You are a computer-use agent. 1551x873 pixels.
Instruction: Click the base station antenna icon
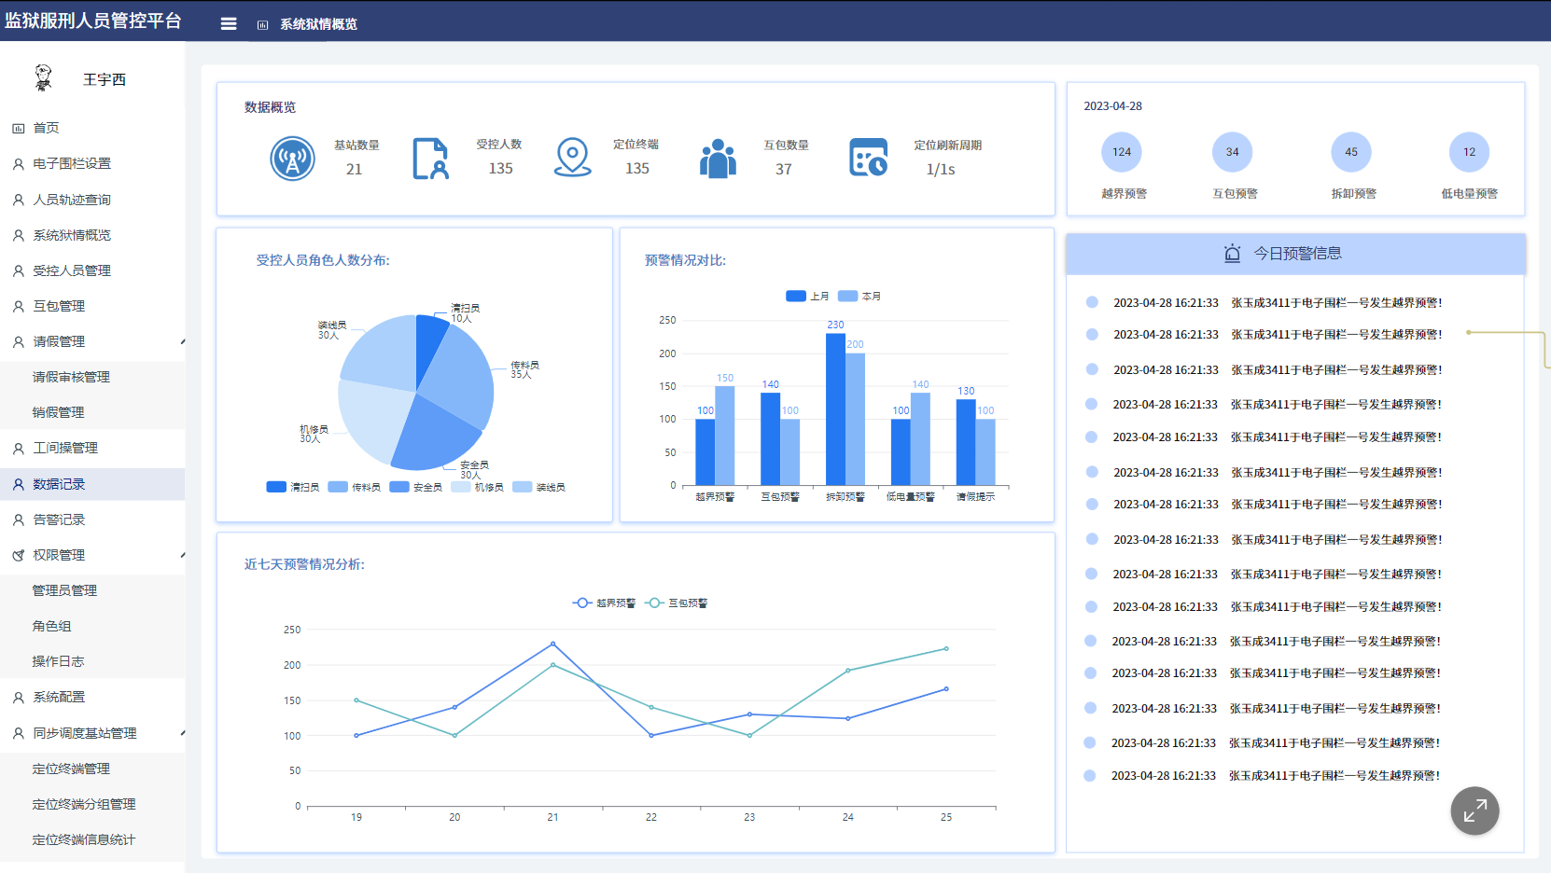tap(292, 159)
